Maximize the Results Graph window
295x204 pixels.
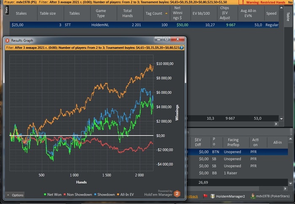click(x=166, y=39)
